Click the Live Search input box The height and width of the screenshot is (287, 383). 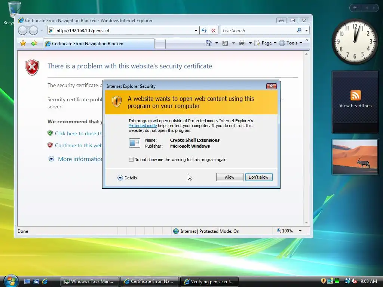click(x=258, y=31)
